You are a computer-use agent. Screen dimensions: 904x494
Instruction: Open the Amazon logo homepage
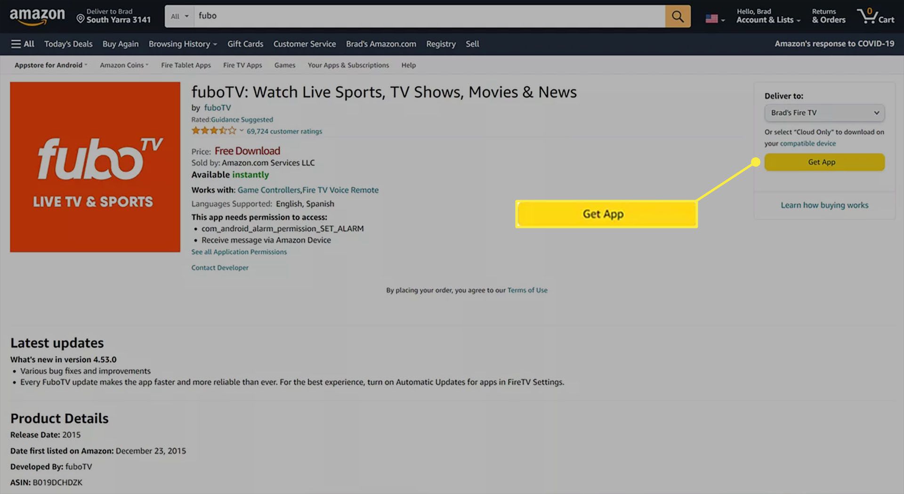(x=37, y=16)
